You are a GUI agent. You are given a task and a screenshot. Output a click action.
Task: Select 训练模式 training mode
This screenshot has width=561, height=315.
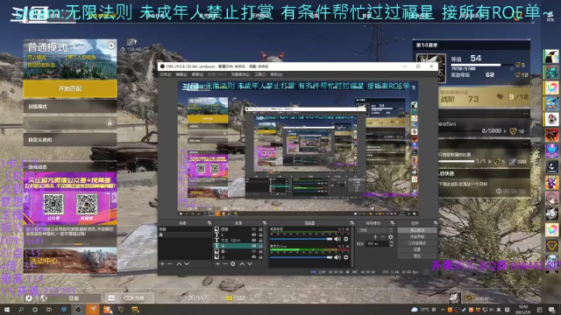70,107
